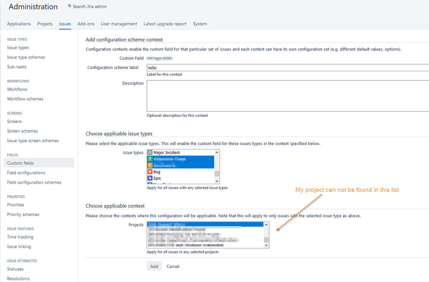
Task: Select the highlighted first project in Projects list
Action: tap(205, 224)
